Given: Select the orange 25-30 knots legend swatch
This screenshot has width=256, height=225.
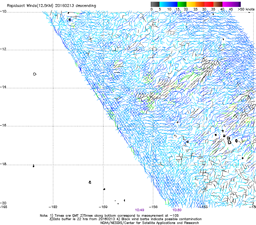Looking at the screenshot, I should pos(200,4).
